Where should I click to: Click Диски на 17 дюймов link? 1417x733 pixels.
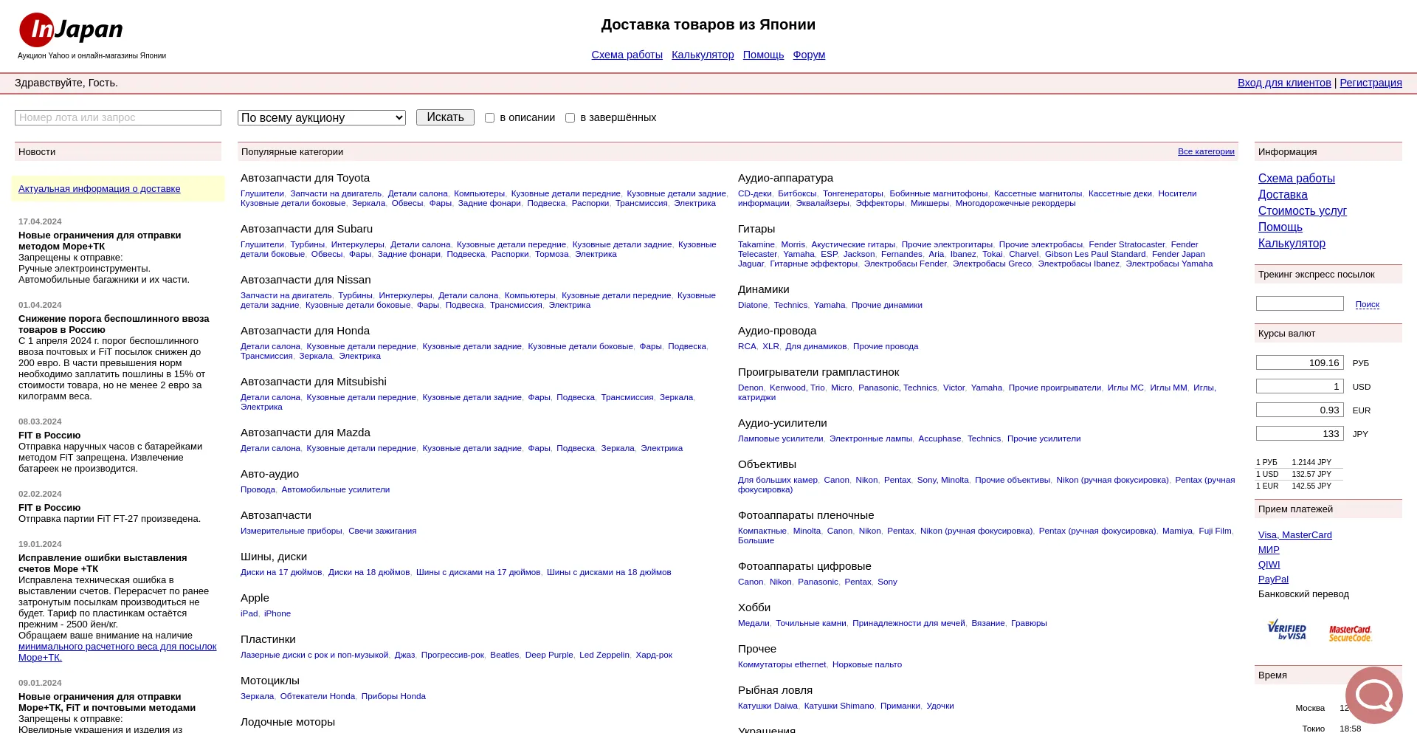point(281,572)
